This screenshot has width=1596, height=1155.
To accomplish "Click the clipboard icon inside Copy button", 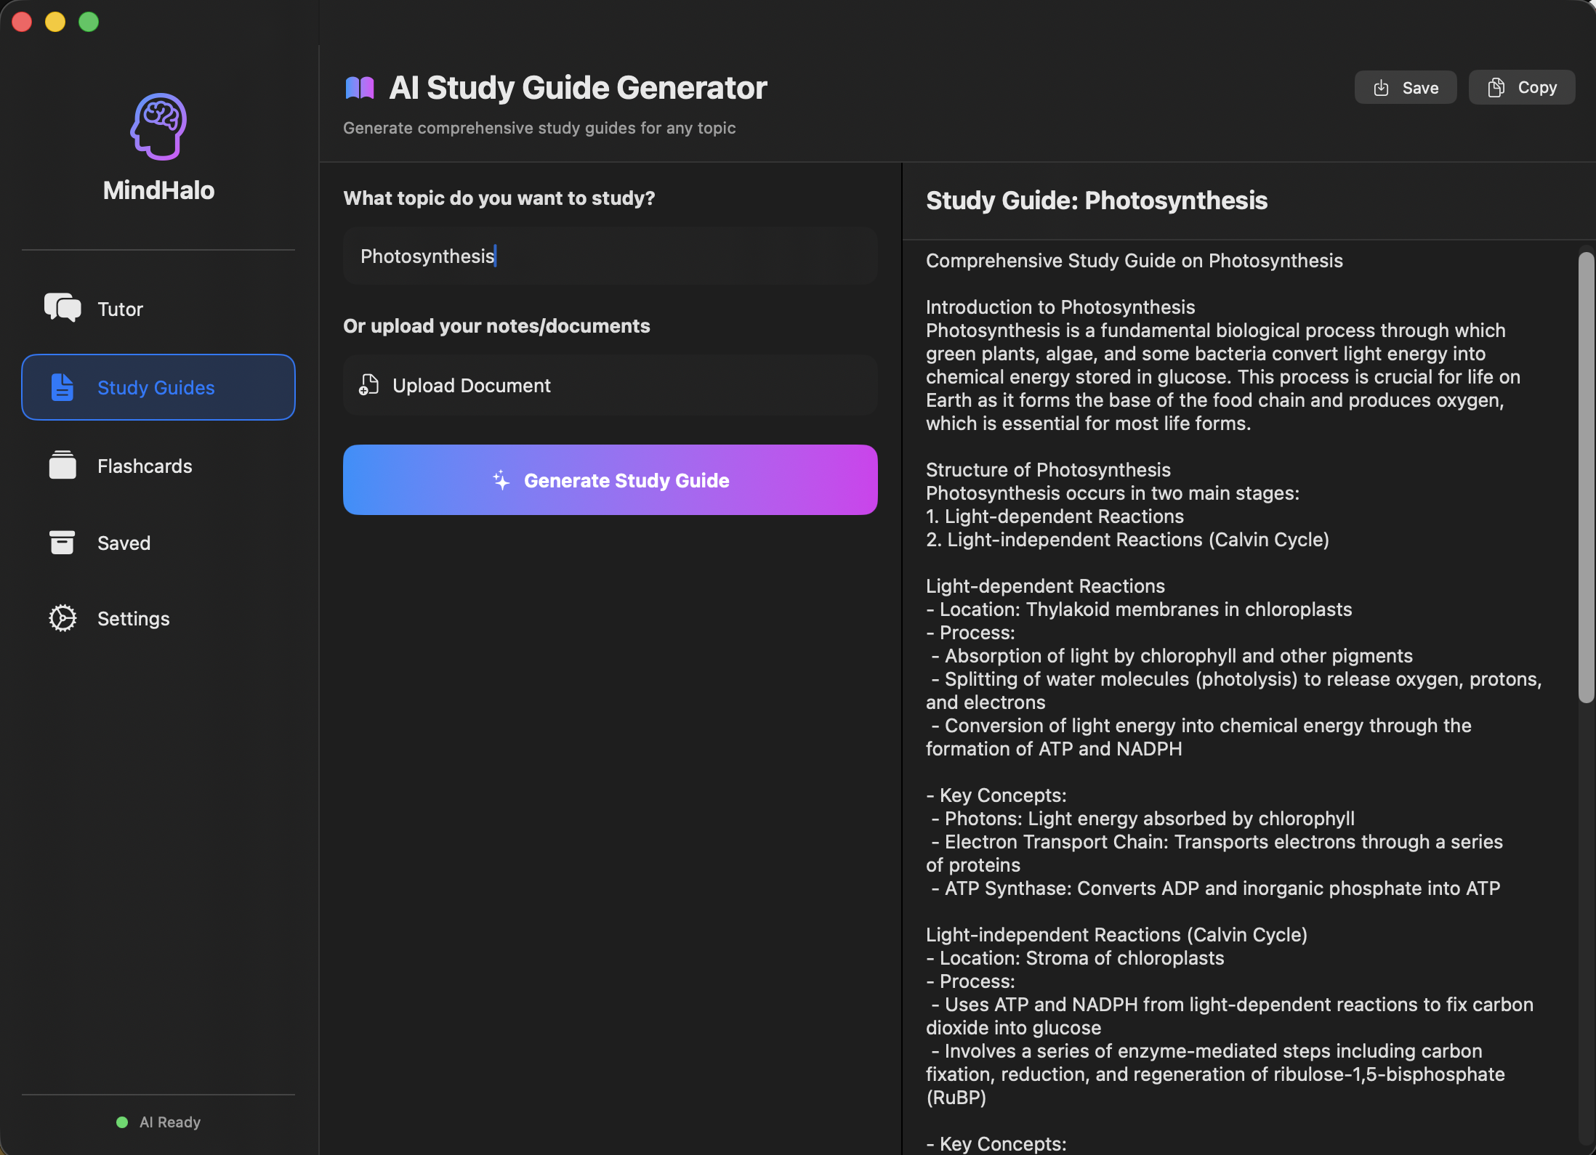I will [1496, 87].
